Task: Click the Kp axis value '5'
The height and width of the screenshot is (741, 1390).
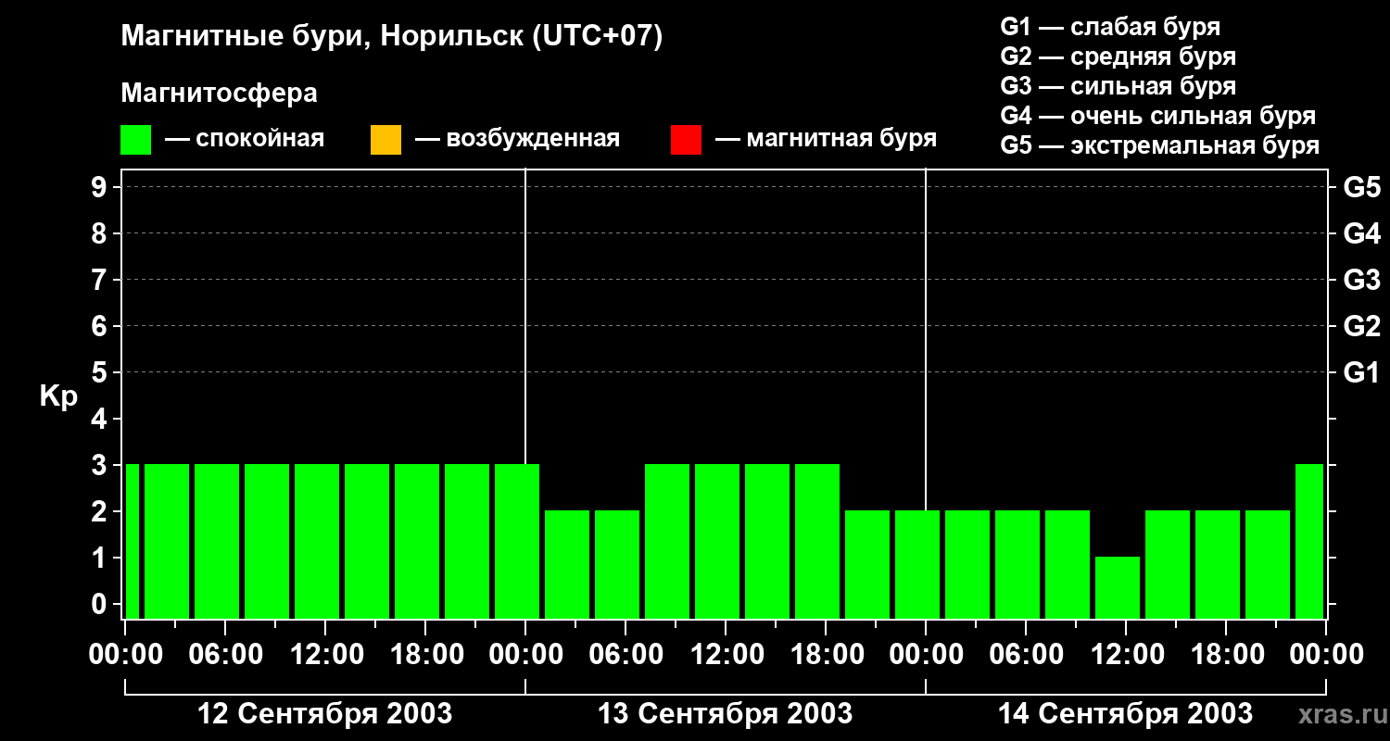Action: [101, 372]
